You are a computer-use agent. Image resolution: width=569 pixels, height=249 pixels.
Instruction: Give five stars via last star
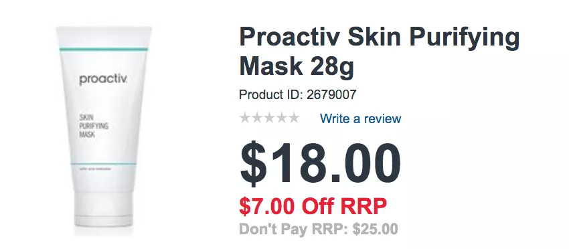pyautogui.click(x=293, y=118)
